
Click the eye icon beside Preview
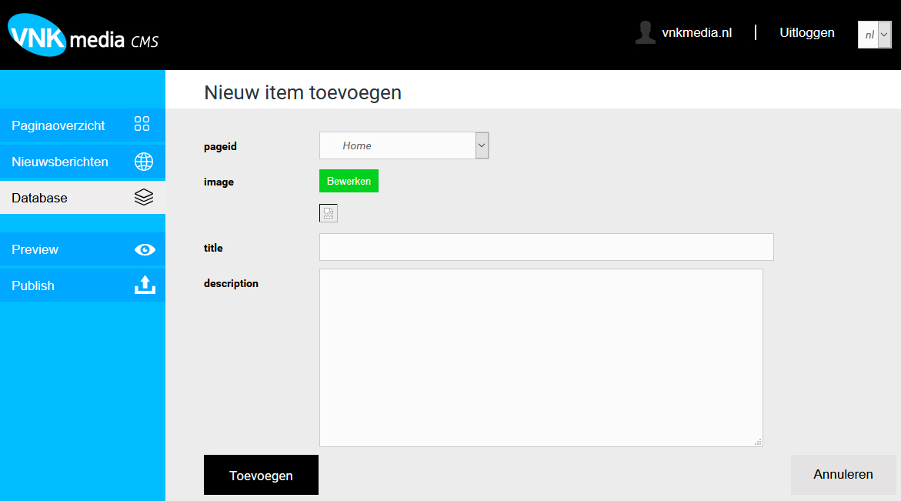pyautogui.click(x=145, y=249)
